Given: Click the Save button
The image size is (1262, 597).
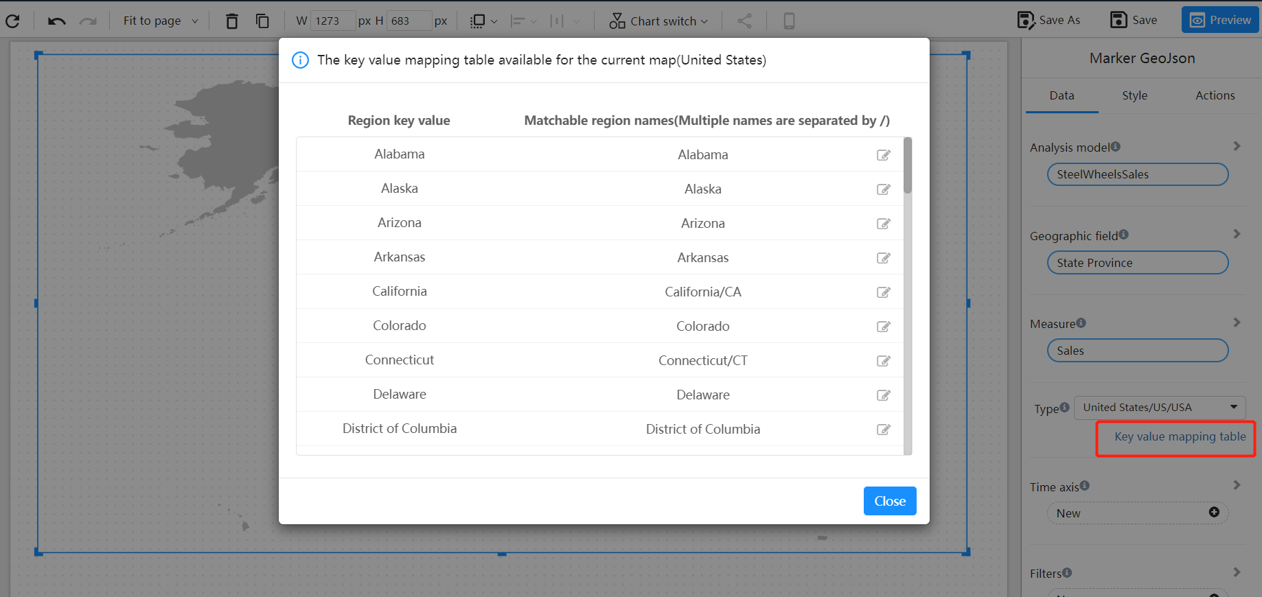Looking at the screenshot, I should point(1134,21).
